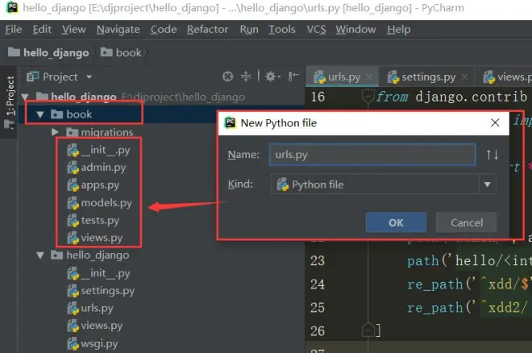Expand the migrations folder
The height and width of the screenshot is (353, 532).
click(55, 132)
